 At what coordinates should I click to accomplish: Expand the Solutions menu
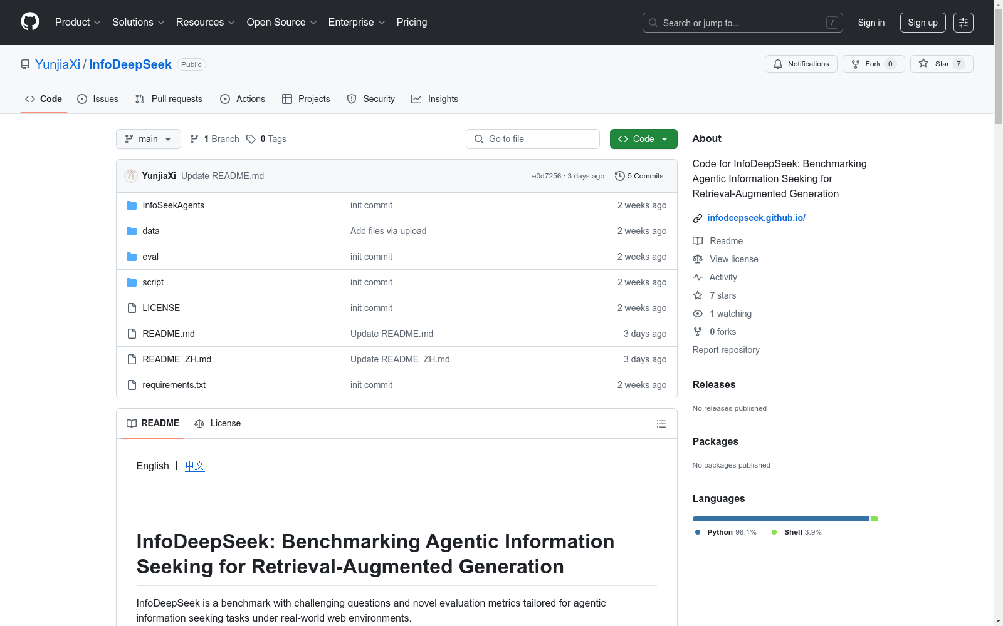click(139, 23)
